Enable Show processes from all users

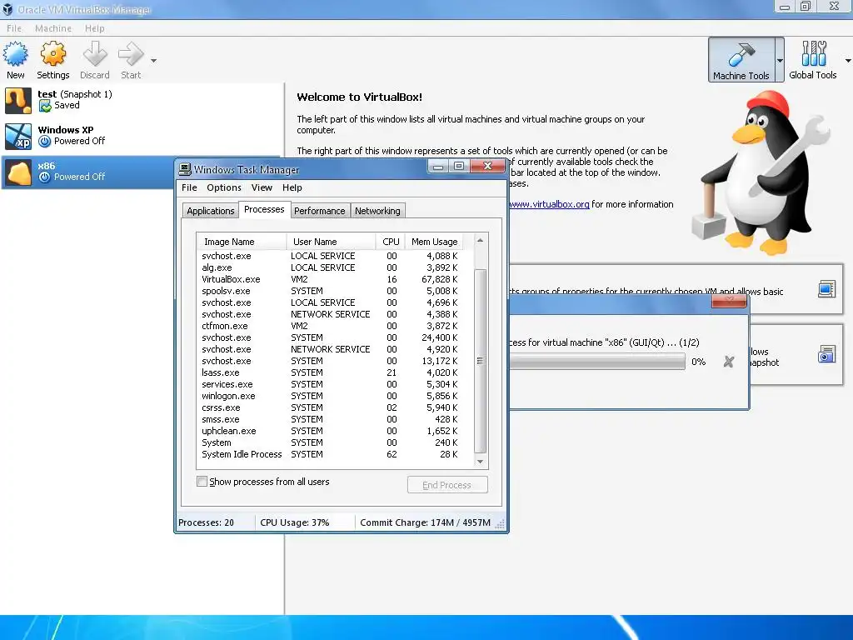click(x=202, y=482)
